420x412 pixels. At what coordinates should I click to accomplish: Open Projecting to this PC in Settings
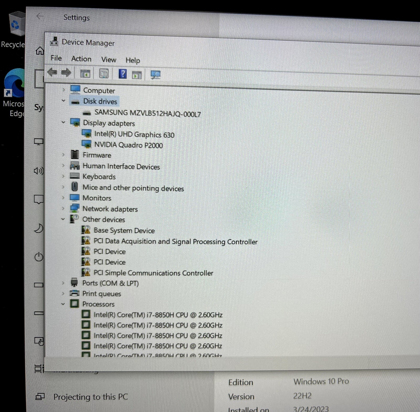pyautogui.click(x=90, y=397)
